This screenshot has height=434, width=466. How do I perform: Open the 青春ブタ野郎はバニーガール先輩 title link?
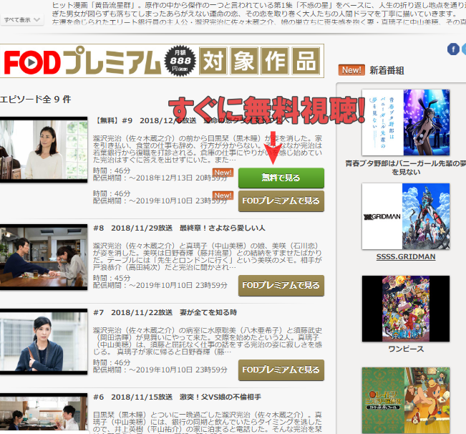406,168
